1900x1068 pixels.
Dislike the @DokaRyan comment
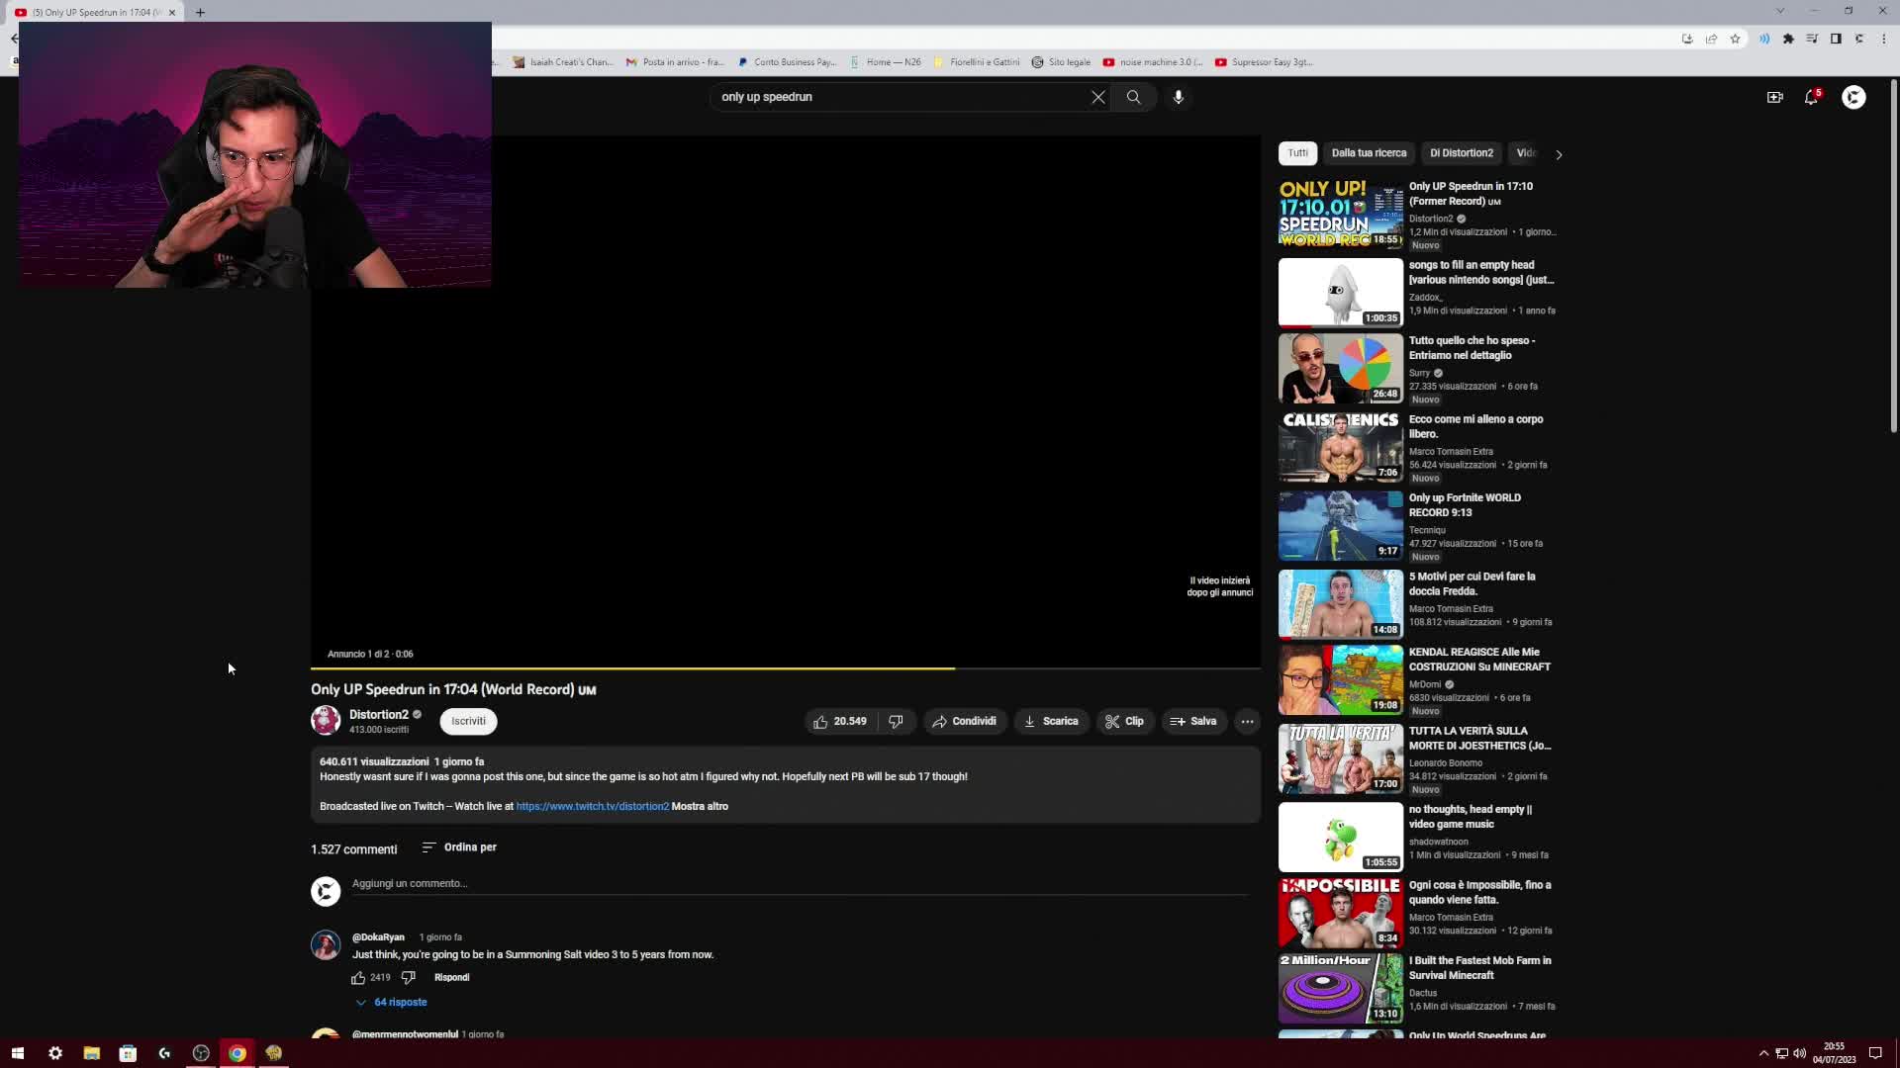point(408,978)
